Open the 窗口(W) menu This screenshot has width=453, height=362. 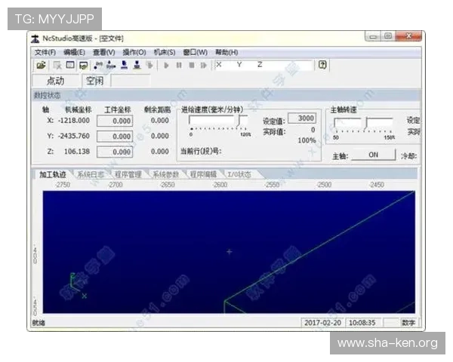point(196,52)
